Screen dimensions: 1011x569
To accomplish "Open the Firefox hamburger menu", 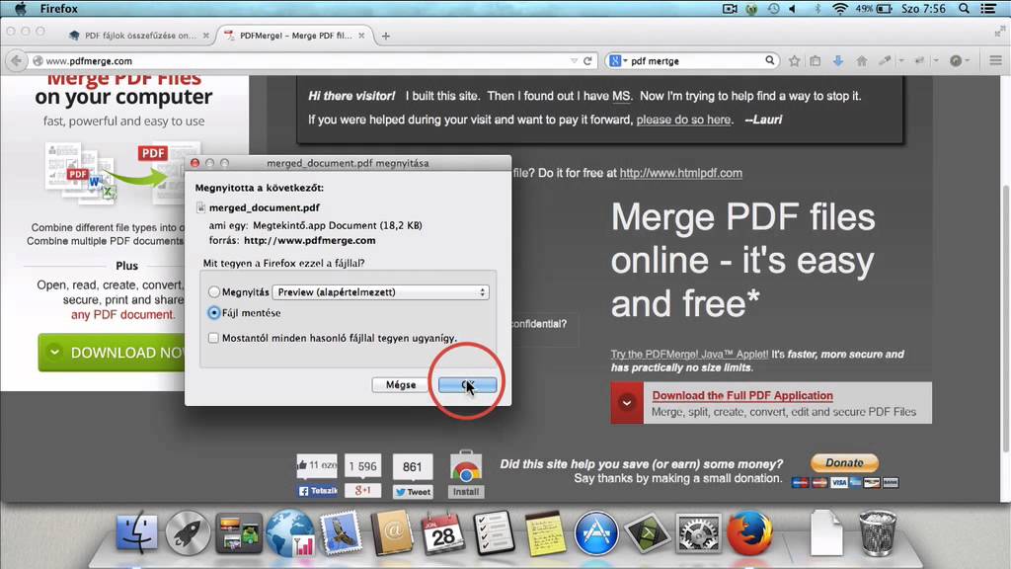I will pos(995,60).
